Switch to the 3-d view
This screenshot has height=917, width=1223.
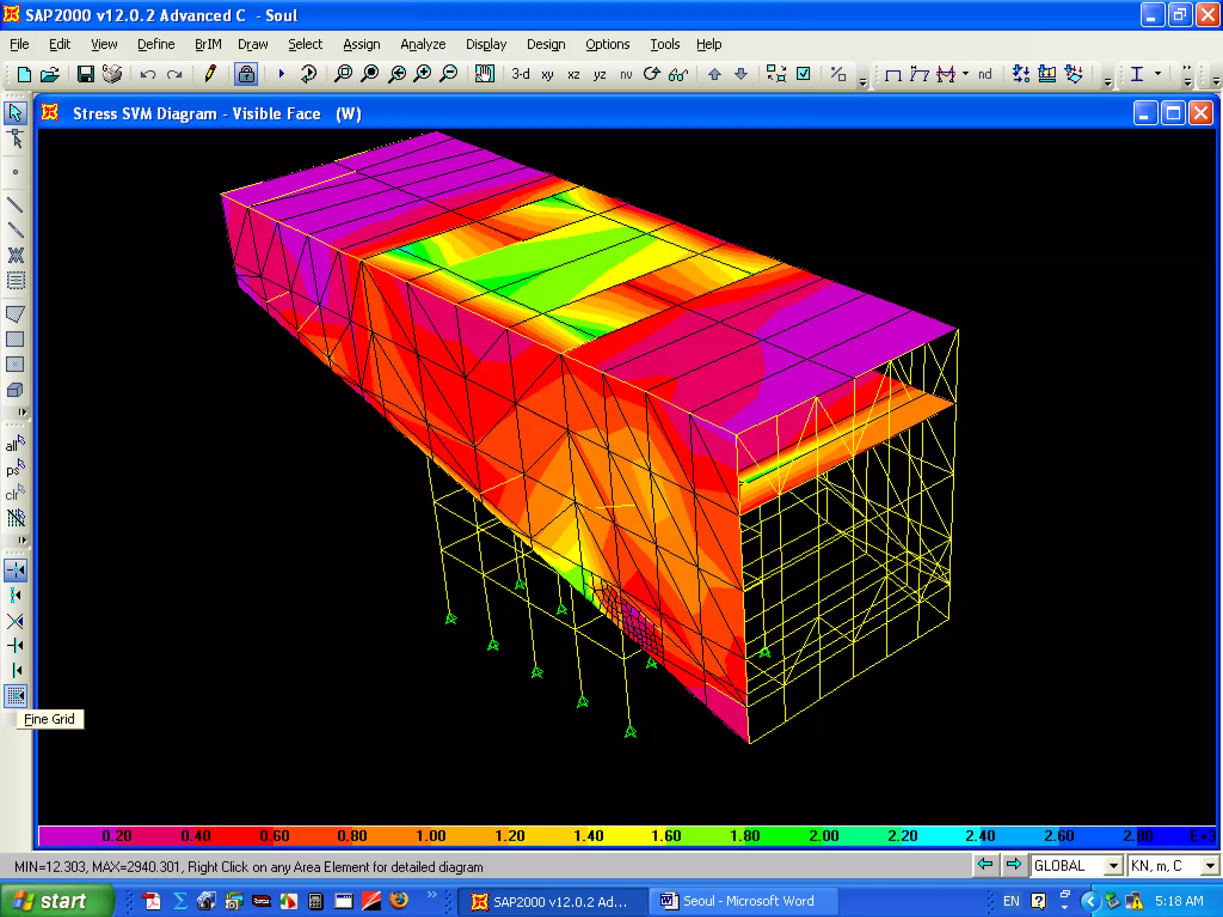pyautogui.click(x=520, y=74)
